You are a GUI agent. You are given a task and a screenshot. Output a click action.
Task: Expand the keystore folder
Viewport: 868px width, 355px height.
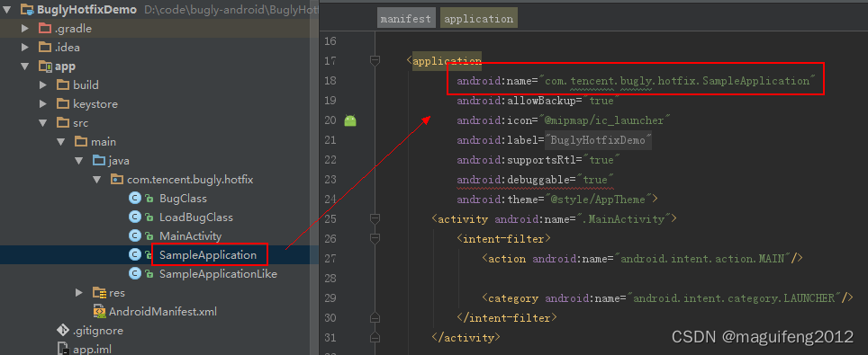(43, 103)
